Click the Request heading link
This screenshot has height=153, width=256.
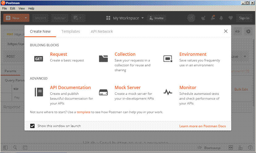click(58, 54)
